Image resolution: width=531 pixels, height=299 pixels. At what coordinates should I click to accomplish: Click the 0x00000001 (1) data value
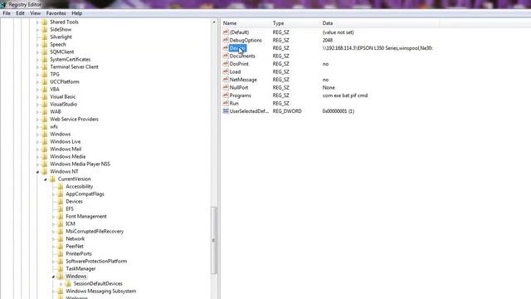pos(339,110)
